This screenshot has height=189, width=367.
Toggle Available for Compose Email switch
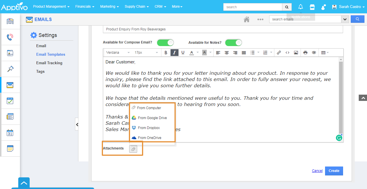pyautogui.click(x=165, y=43)
